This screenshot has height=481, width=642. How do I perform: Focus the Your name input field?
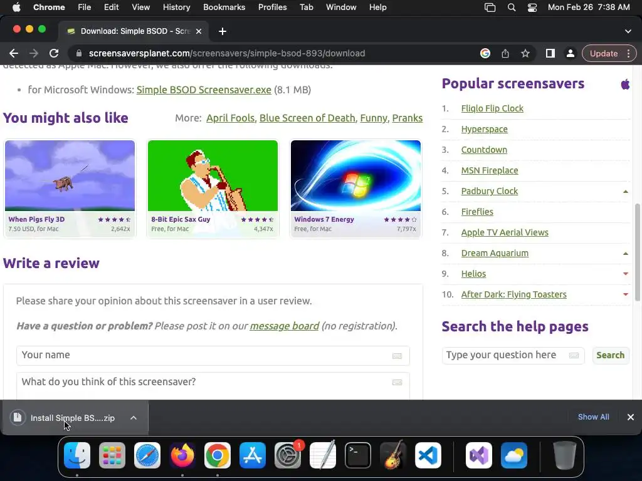(x=213, y=356)
